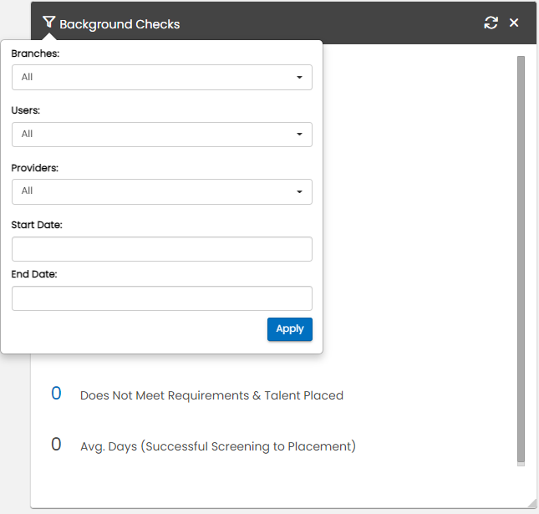The image size is (539, 514).
Task: Click the 'End Date:' label
Action: [x=34, y=274]
